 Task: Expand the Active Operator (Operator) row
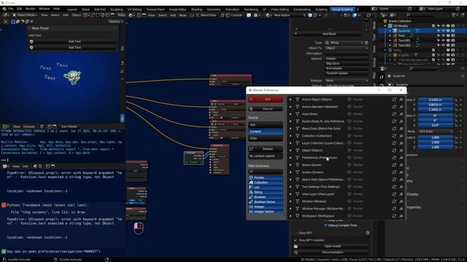290,107
